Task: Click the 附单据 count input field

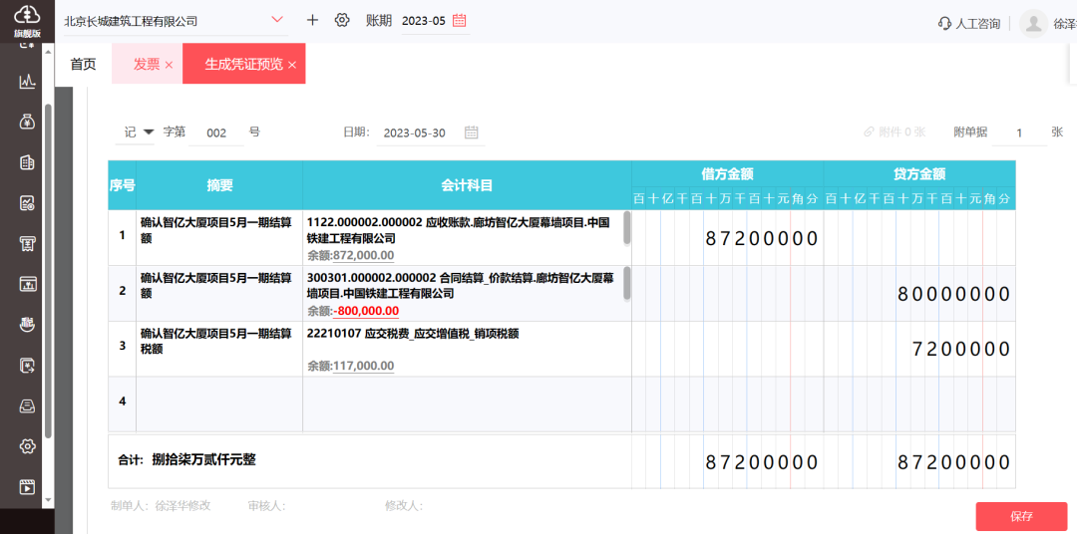Action: point(1019,133)
